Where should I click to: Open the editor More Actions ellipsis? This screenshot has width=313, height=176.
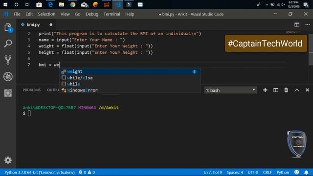[x=308, y=24]
